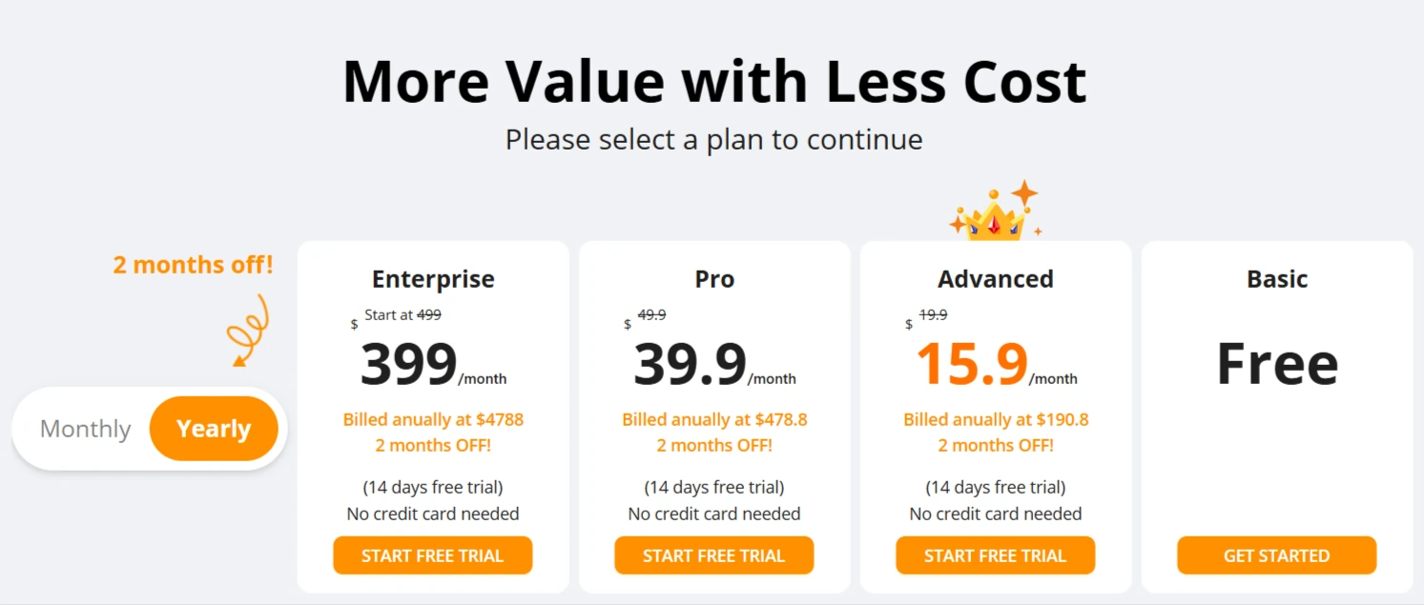The image size is (1424, 605).
Task: Click the 2 months off banner text
Action: 193,265
